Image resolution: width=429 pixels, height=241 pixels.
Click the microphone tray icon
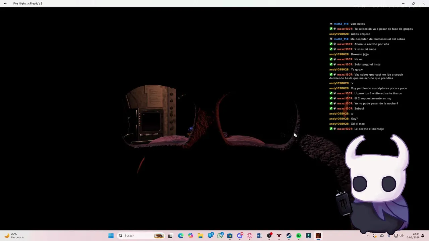tap(389, 236)
